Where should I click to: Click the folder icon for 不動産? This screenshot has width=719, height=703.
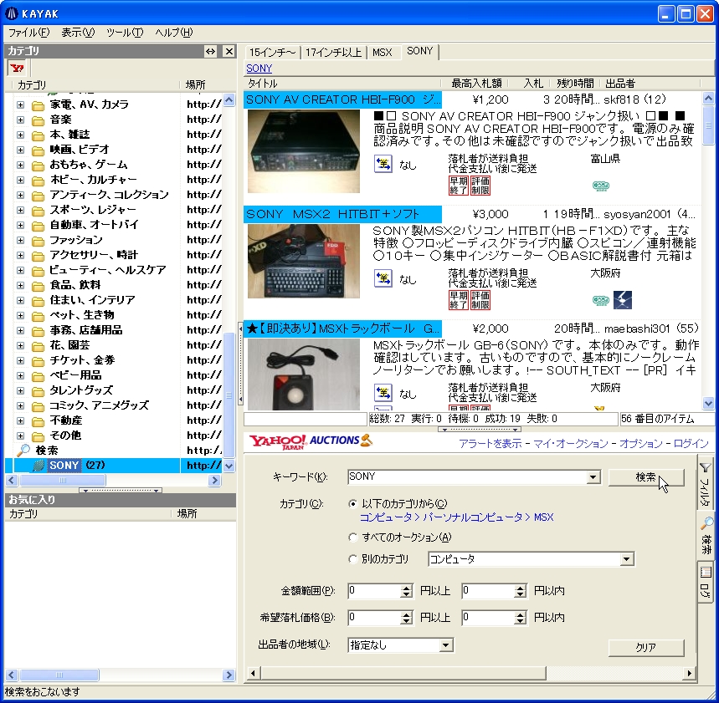tap(38, 421)
